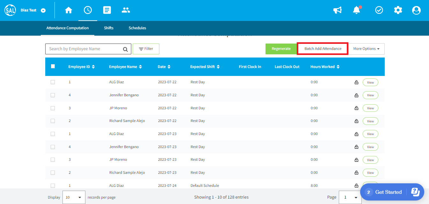Open the records per page dropdown
Image resolution: width=429 pixels, height=204 pixels.
pyautogui.click(x=74, y=197)
